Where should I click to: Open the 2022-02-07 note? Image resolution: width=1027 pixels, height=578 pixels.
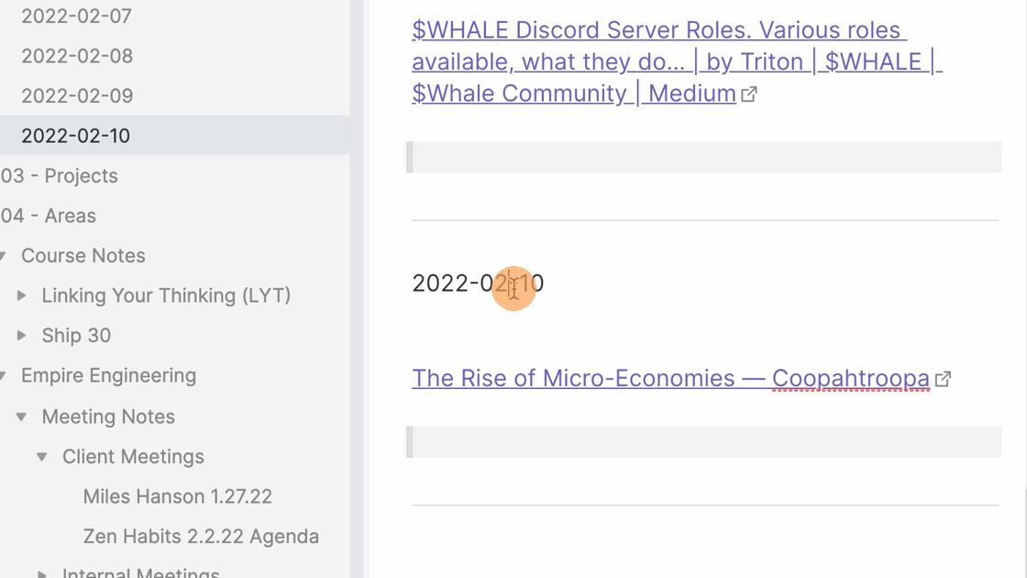click(x=77, y=16)
